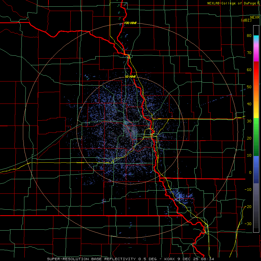Click the NEXR label above the color scale

coord(255,17)
